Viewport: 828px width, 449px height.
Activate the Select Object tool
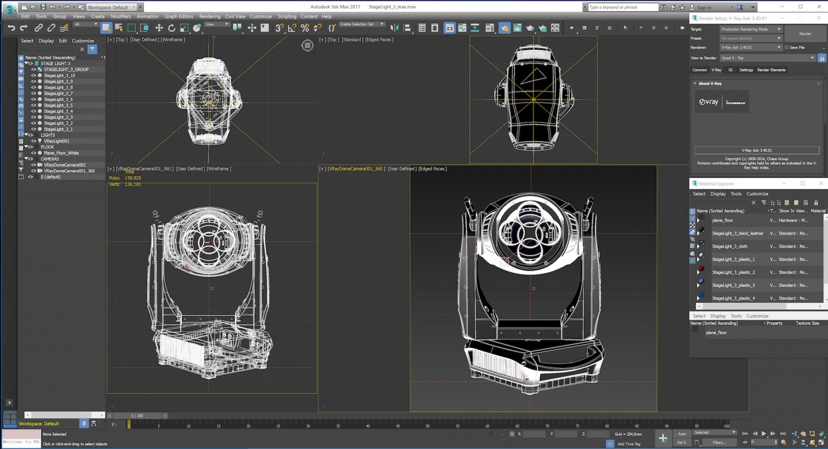click(x=106, y=28)
